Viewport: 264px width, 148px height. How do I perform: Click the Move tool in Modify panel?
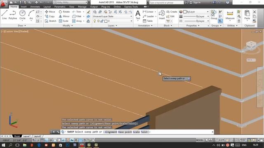(x=50, y=12)
